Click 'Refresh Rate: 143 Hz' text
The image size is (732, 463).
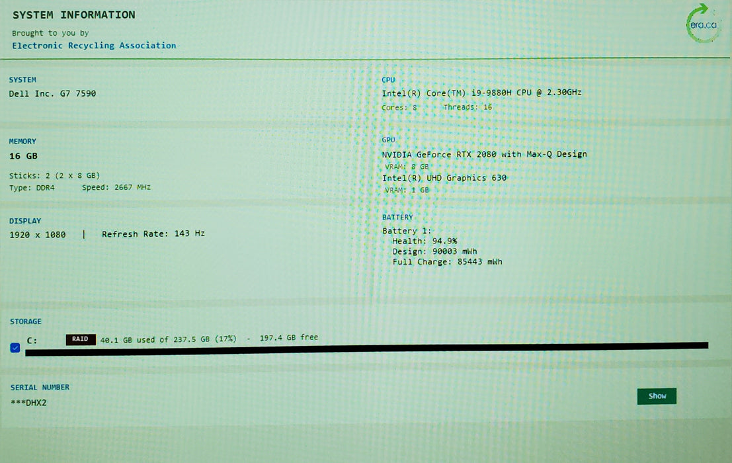point(153,233)
